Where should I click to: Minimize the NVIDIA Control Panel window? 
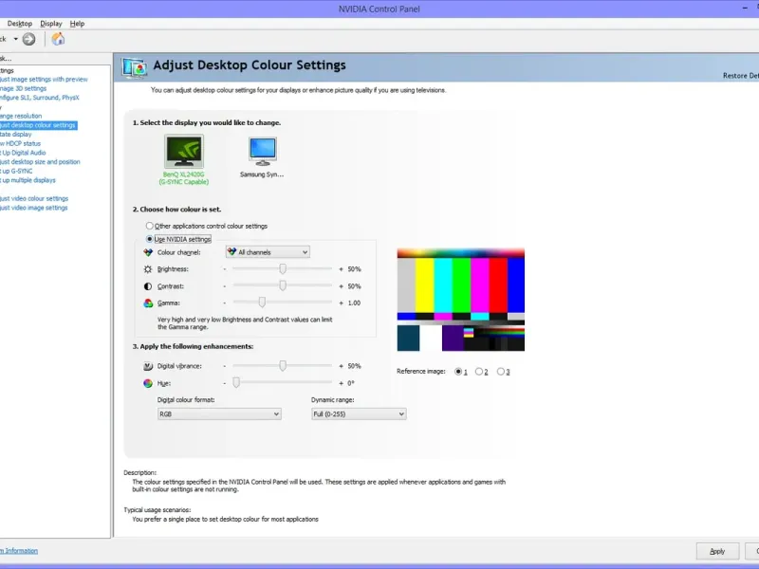click(745, 9)
